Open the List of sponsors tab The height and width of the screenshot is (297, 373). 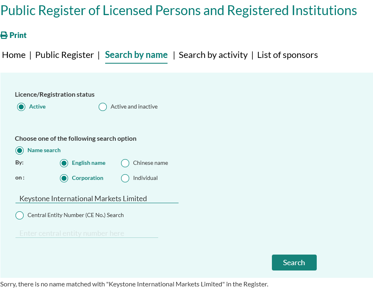287,55
